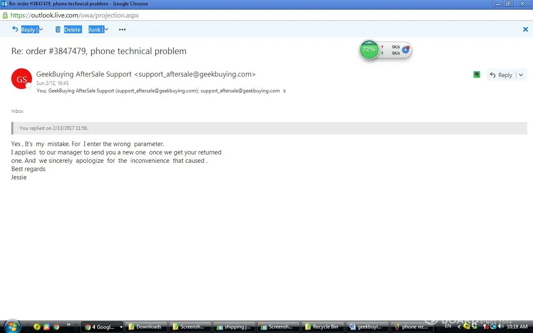Show more quick launch items chevron
This screenshot has width=533, height=333.
(68, 324)
